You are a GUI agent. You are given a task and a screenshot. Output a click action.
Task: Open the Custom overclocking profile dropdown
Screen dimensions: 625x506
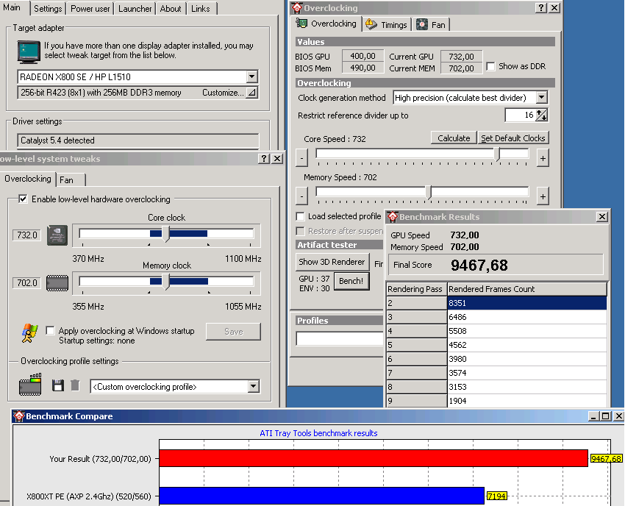pos(254,386)
